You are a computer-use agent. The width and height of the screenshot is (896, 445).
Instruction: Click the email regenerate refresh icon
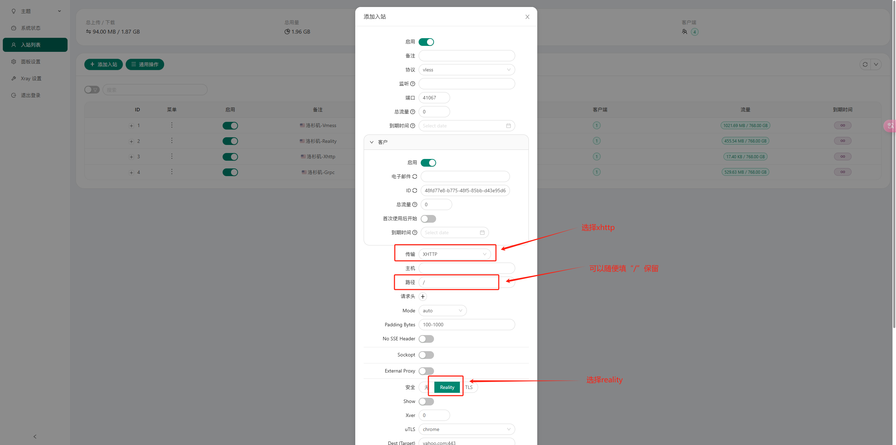[x=415, y=176]
